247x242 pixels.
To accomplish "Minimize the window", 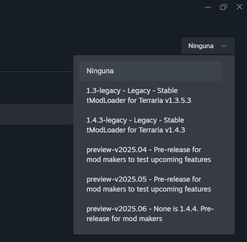I will 208,7.
